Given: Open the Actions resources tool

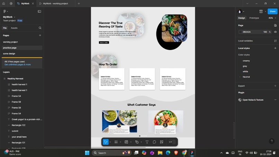Looking at the screenshot, I should (x=162, y=142).
